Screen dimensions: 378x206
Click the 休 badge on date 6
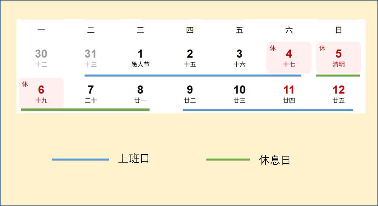click(x=25, y=84)
